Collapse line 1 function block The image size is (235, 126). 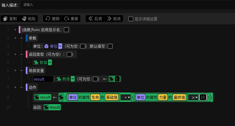click(15, 30)
